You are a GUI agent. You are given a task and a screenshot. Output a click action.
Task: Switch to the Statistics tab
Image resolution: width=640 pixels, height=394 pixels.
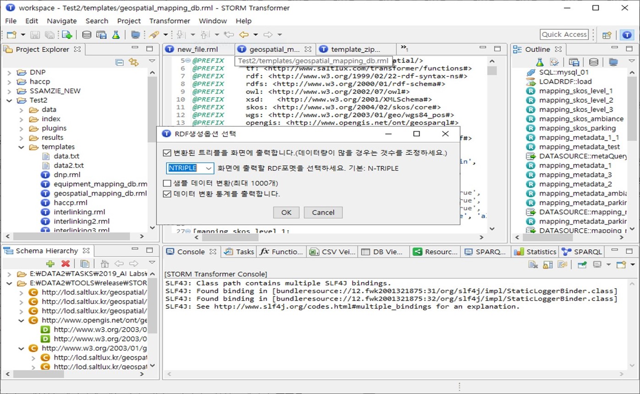click(536, 252)
